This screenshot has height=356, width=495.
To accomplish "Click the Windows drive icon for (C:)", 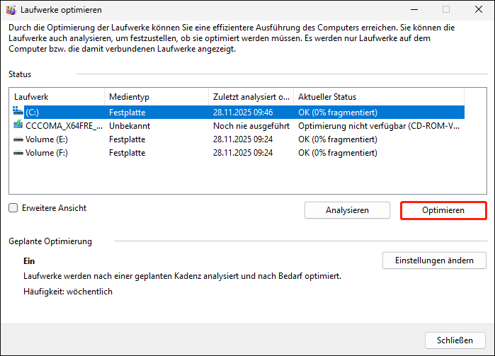I will [x=18, y=112].
